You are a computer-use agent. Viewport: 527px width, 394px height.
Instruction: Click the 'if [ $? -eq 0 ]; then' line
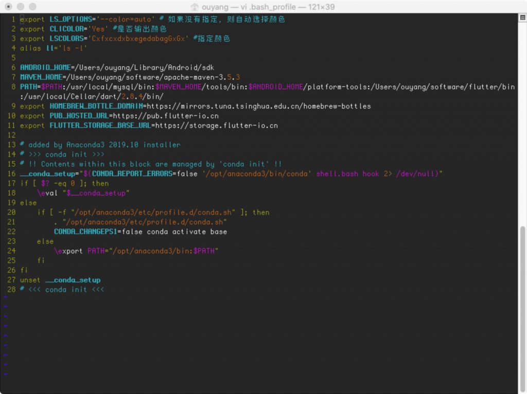click(x=64, y=183)
